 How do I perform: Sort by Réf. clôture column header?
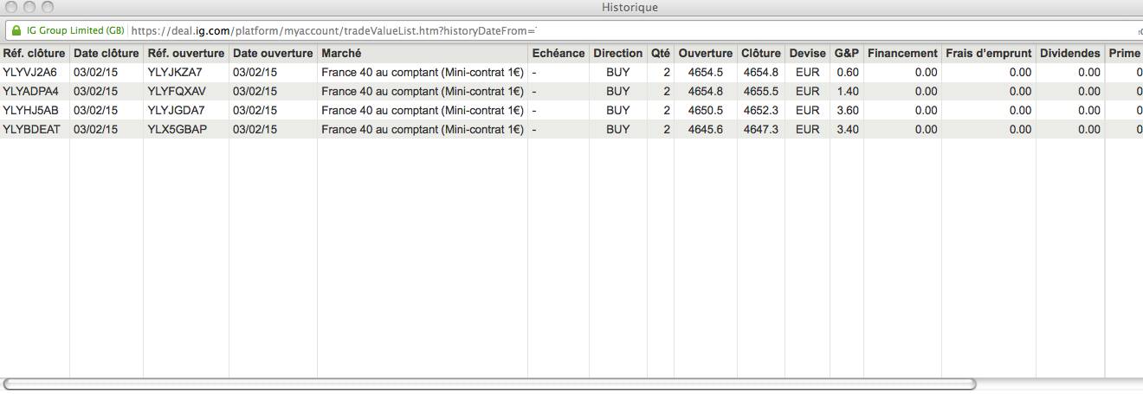[x=34, y=54]
